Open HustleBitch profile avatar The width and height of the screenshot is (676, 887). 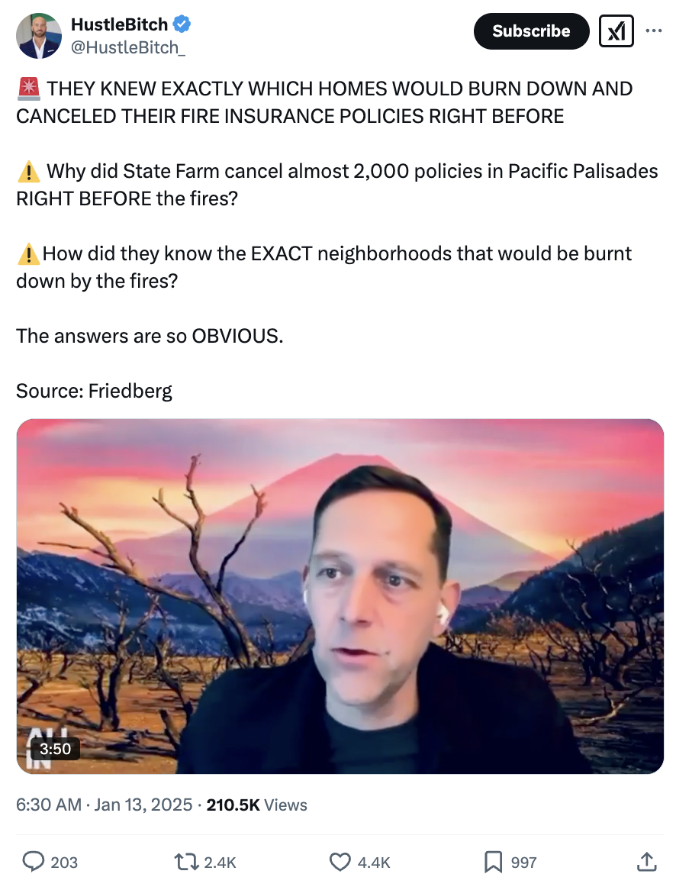pyautogui.click(x=39, y=36)
